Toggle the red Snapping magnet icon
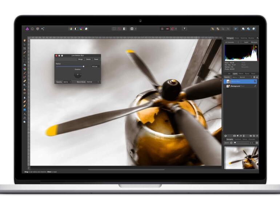Image resolution: width=280 pixels, height=210 pixels. click(x=172, y=29)
